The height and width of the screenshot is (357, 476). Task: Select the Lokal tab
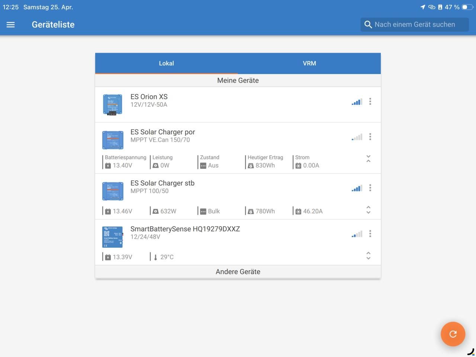coord(166,63)
